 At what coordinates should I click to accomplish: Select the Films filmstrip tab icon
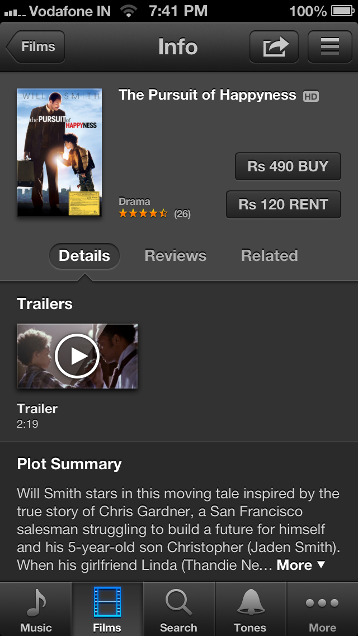(107, 602)
